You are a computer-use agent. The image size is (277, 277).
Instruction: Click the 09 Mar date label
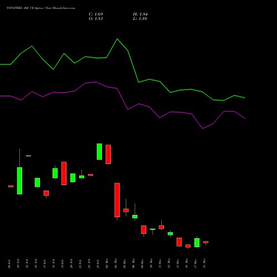point(142,264)
